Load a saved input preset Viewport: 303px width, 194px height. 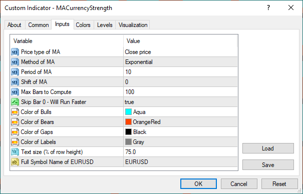pos(268,148)
